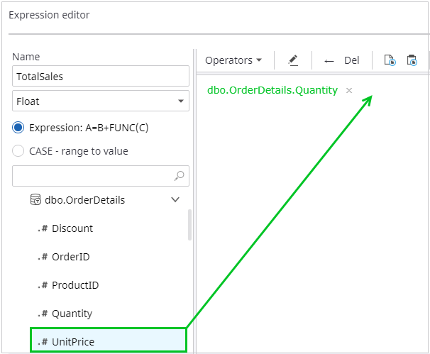Select the ProductID field

75,285
